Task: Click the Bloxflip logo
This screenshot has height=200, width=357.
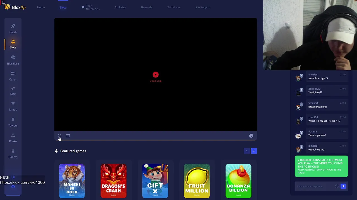Action: pyautogui.click(x=15, y=7)
